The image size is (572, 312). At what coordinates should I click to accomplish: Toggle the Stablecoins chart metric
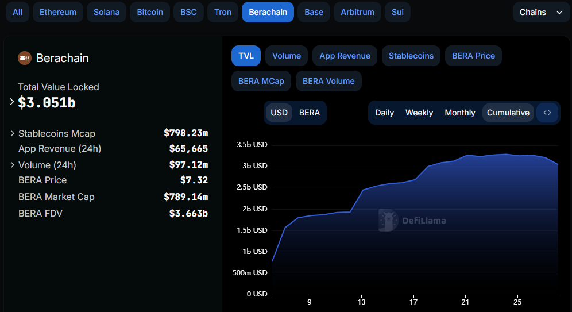[x=411, y=56]
